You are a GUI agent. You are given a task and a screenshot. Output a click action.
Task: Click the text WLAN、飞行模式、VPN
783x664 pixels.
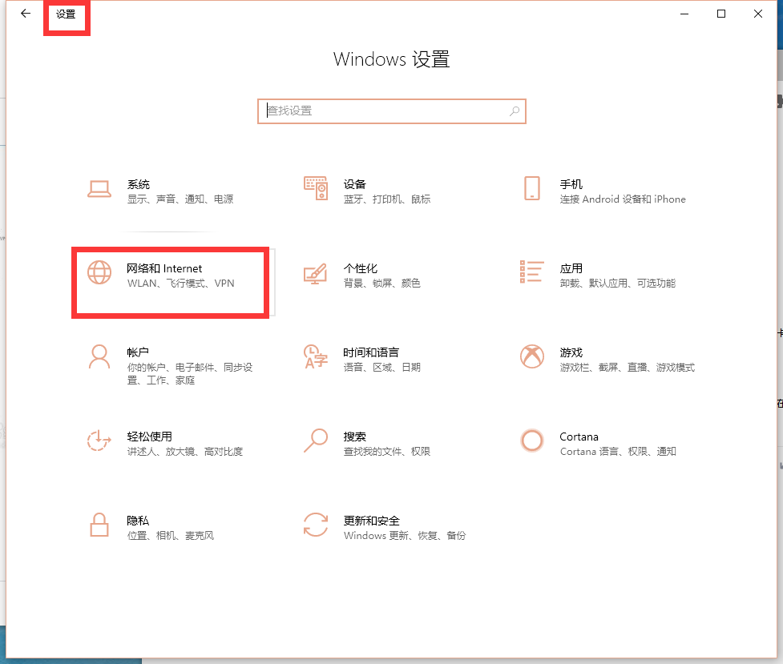pos(181,283)
